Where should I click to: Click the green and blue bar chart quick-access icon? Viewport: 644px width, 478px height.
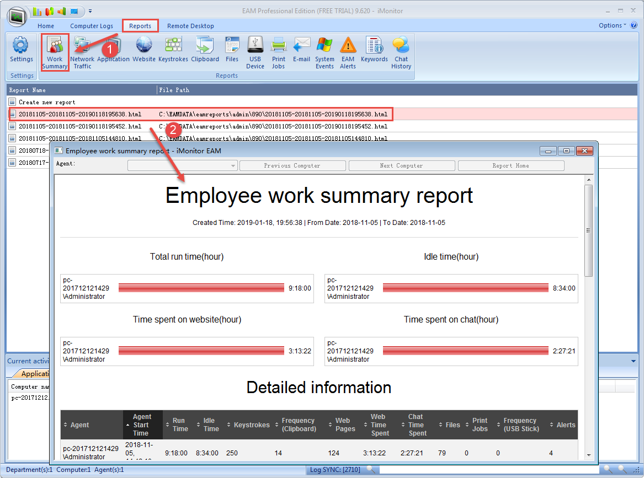tap(37, 11)
